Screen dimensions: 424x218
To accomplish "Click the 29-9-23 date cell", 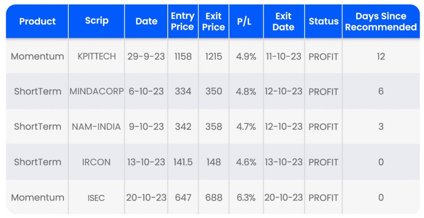I will click(146, 56).
